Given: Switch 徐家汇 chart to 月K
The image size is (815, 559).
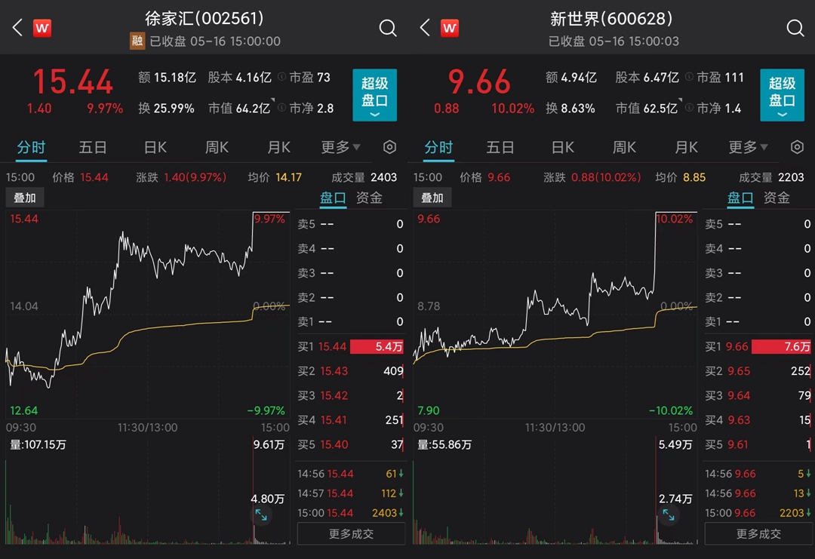Looking at the screenshot, I should tap(278, 148).
